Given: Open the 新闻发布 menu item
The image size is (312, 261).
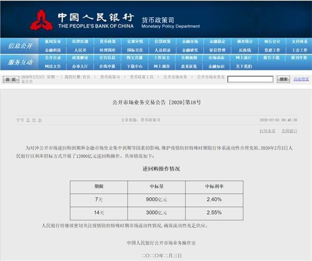Looking at the screenshot, I should (x=53, y=42).
